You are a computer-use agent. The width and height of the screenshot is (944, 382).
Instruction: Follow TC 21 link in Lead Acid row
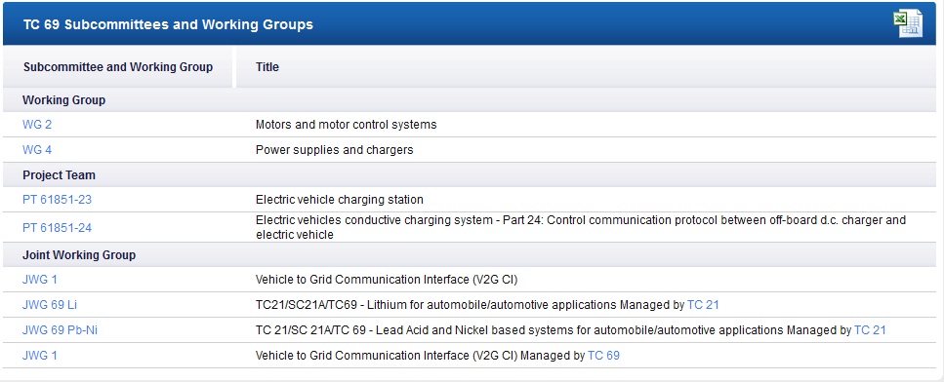(870, 330)
